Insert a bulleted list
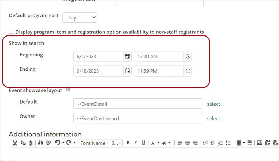This screenshot has height=161, width=279. (x=228, y=143)
